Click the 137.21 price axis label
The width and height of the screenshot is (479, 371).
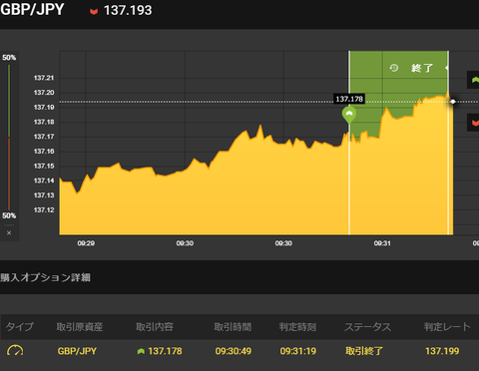[x=44, y=78]
